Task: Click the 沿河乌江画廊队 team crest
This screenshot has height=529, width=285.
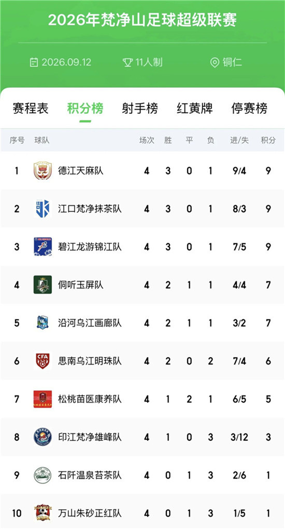Action: tap(42, 323)
